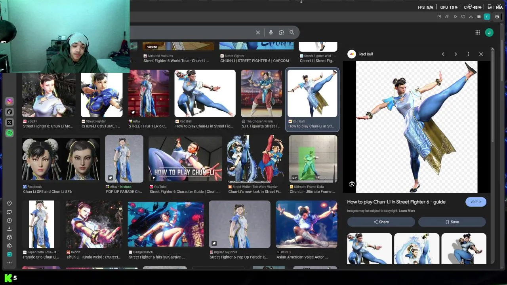Click the edit pencil icon in address bar
The width and height of the screenshot is (507, 285).
pyautogui.click(x=439, y=17)
